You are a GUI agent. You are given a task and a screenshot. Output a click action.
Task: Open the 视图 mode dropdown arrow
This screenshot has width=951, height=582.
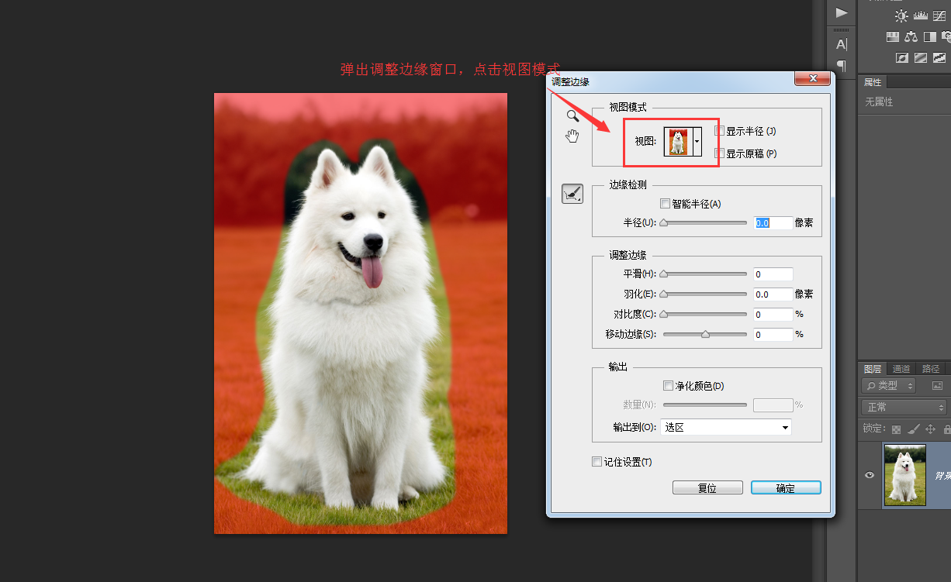pyautogui.click(x=697, y=141)
